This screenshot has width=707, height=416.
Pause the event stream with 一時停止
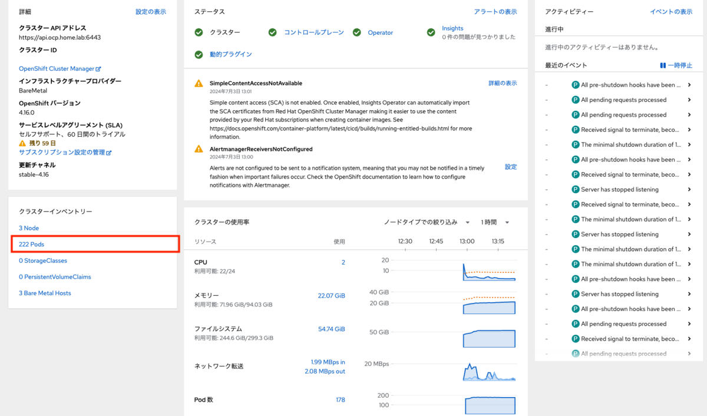click(x=675, y=65)
